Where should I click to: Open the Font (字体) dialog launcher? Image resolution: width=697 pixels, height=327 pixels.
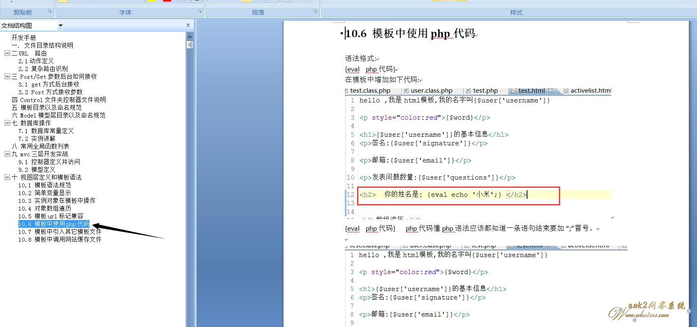[x=200, y=11]
